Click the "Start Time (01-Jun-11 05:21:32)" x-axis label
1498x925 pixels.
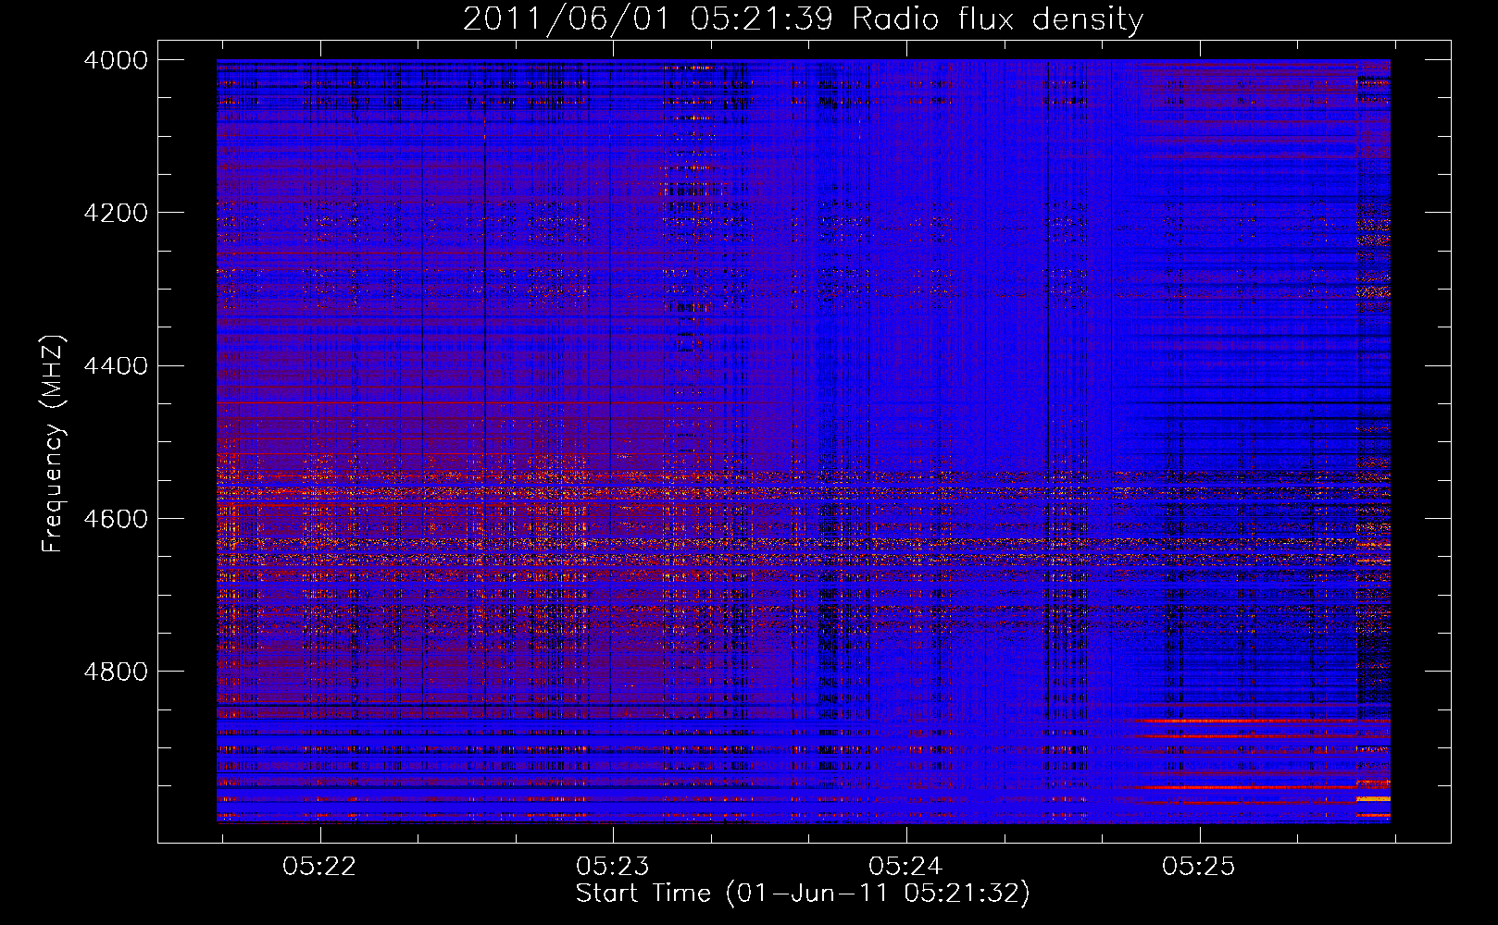click(803, 894)
